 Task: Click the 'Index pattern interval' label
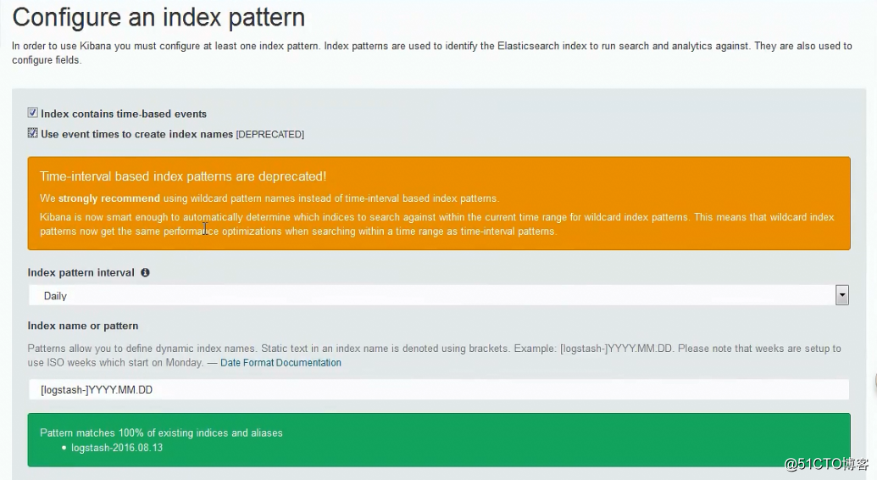click(x=81, y=273)
